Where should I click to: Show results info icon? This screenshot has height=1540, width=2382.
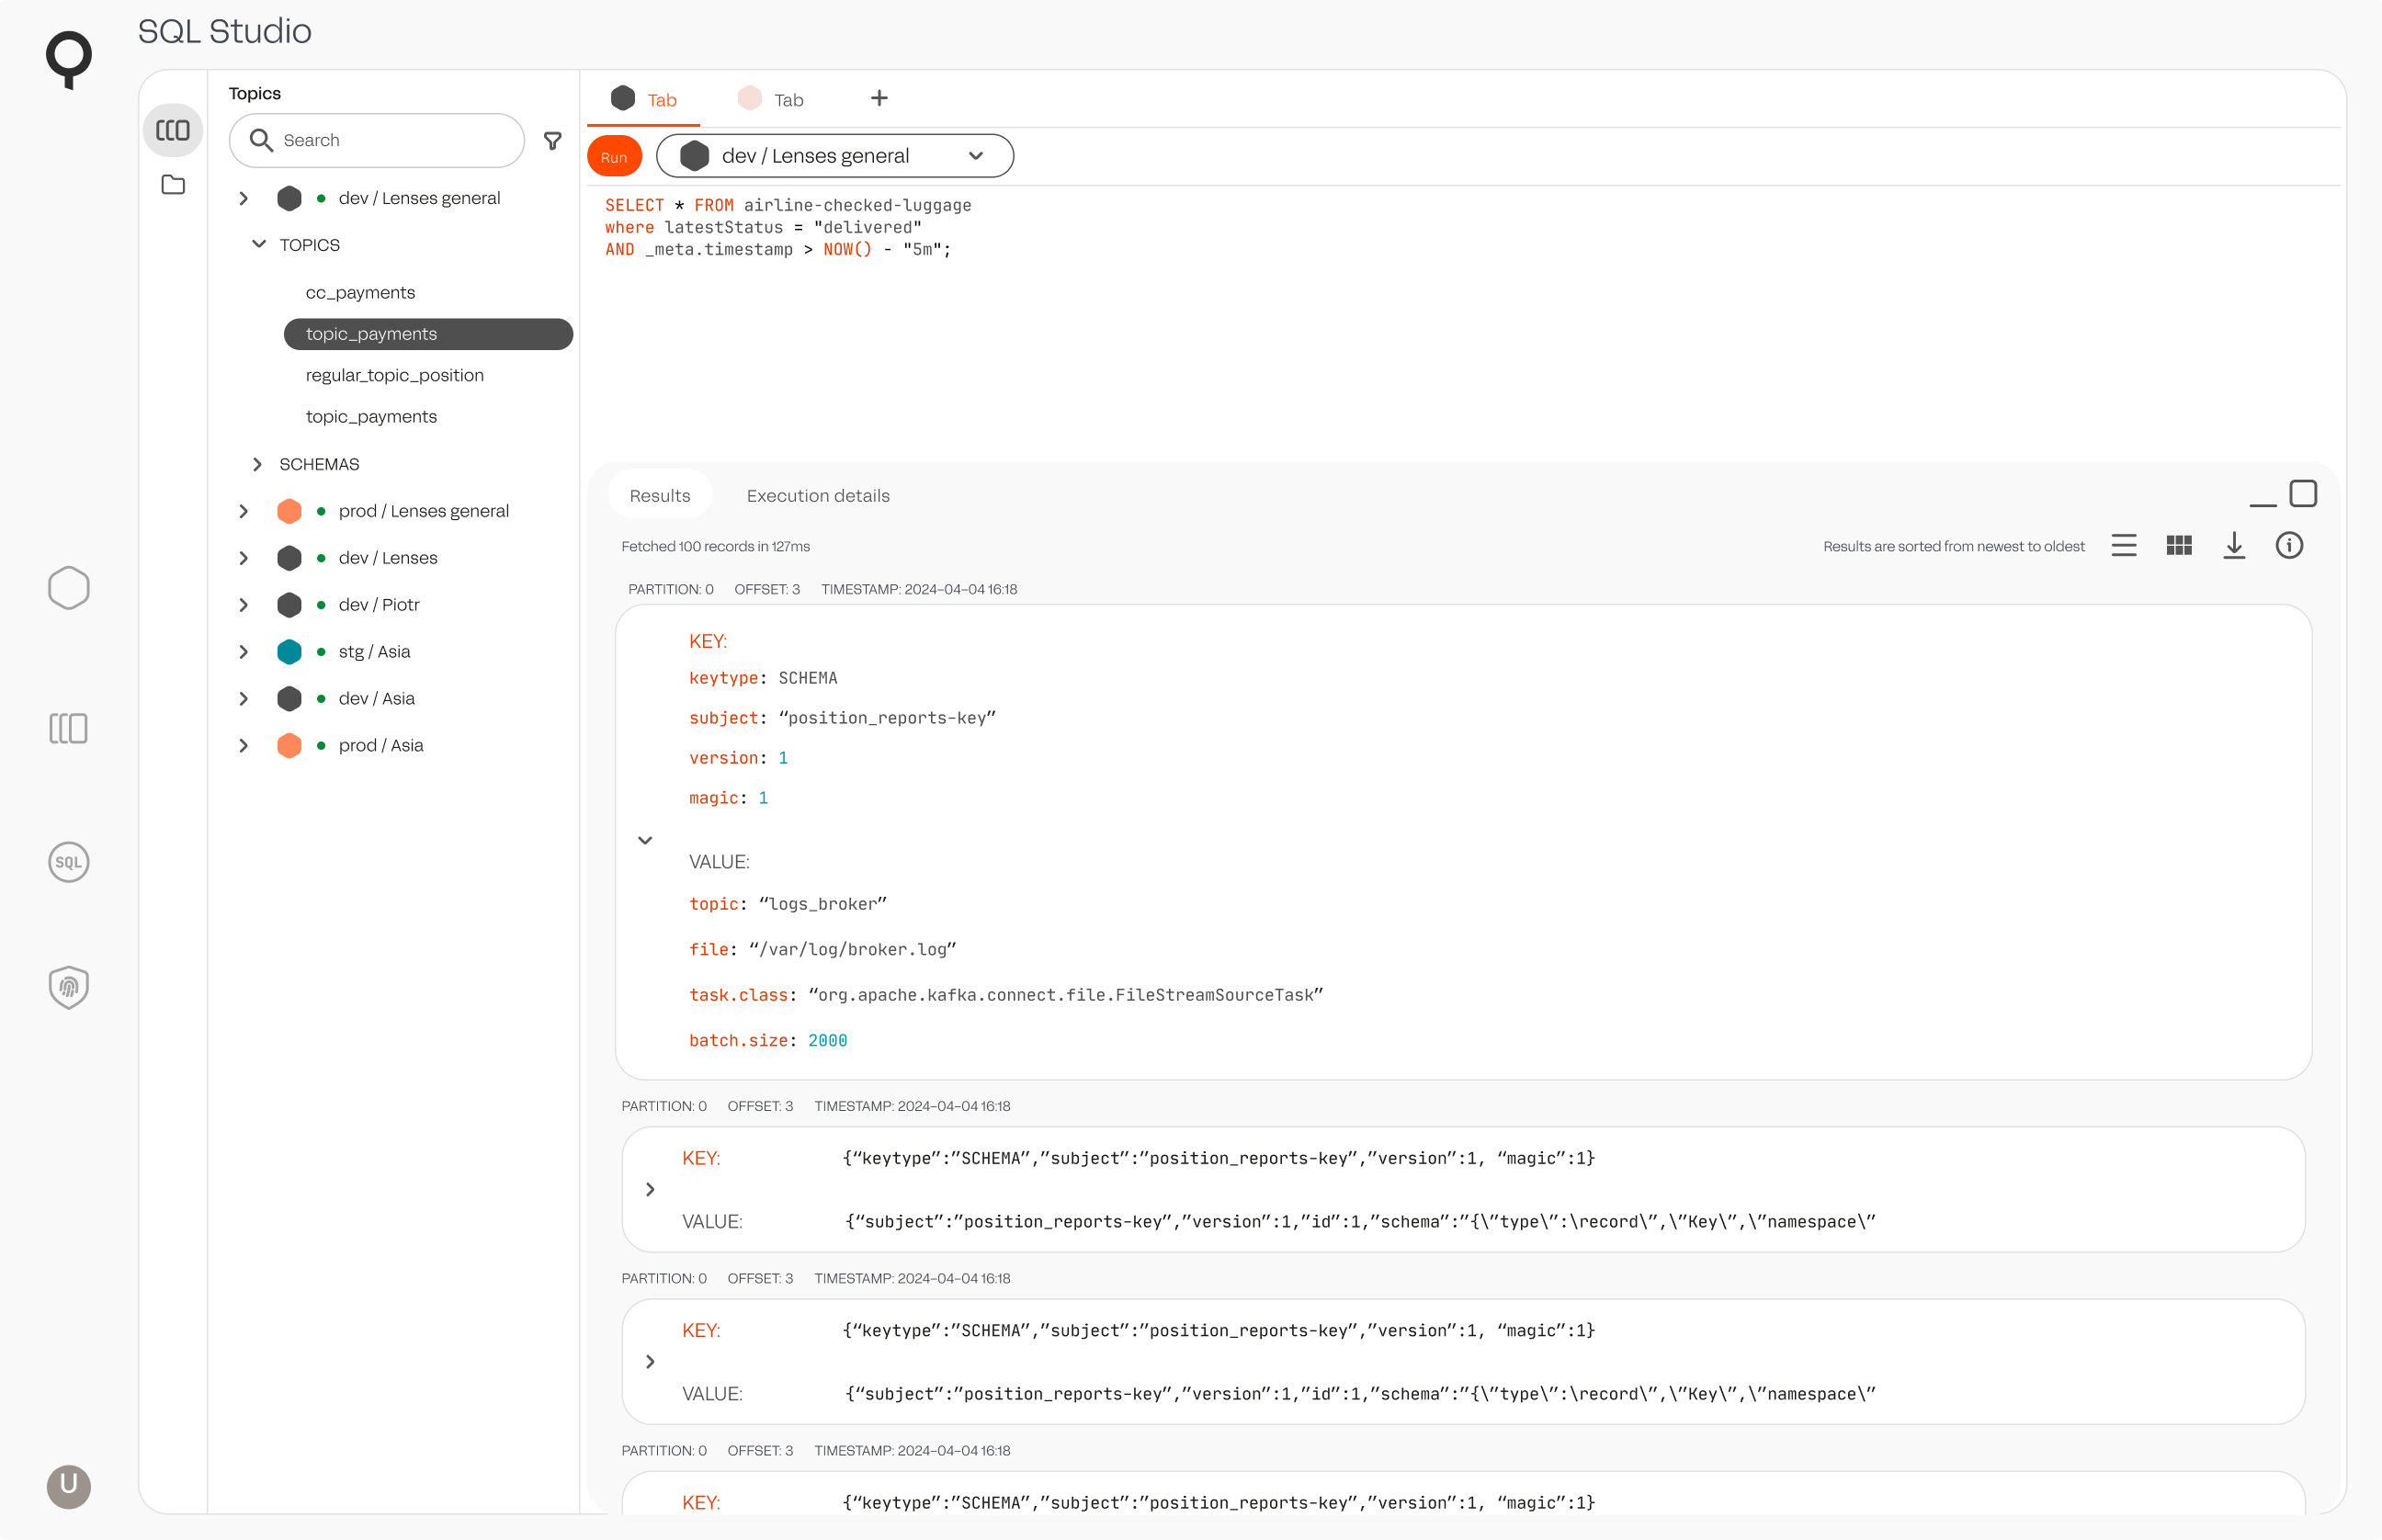point(2289,546)
